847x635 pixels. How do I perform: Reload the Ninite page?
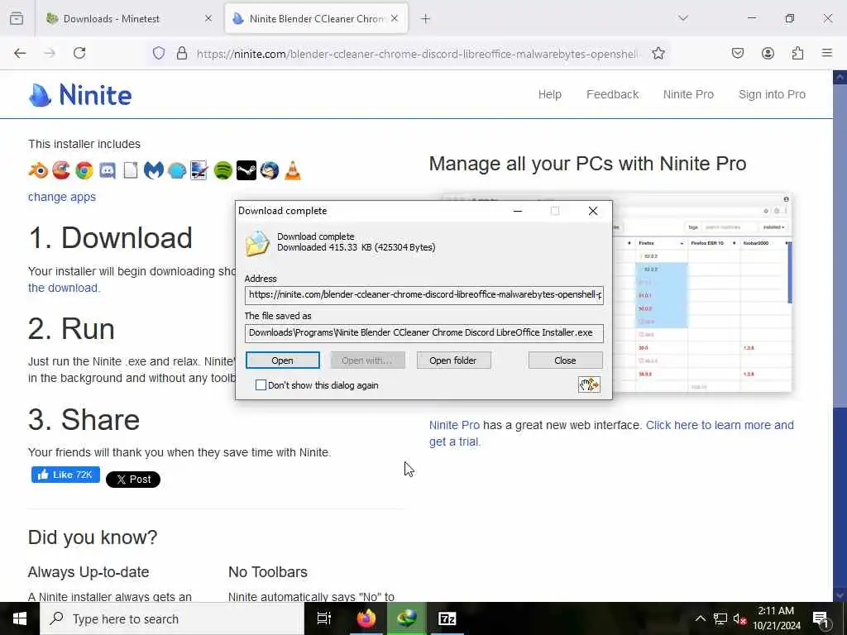[79, 53]
